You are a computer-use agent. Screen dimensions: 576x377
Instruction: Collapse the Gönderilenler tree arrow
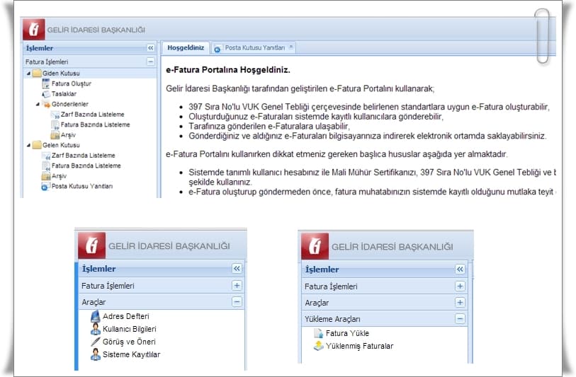[38, 104]
